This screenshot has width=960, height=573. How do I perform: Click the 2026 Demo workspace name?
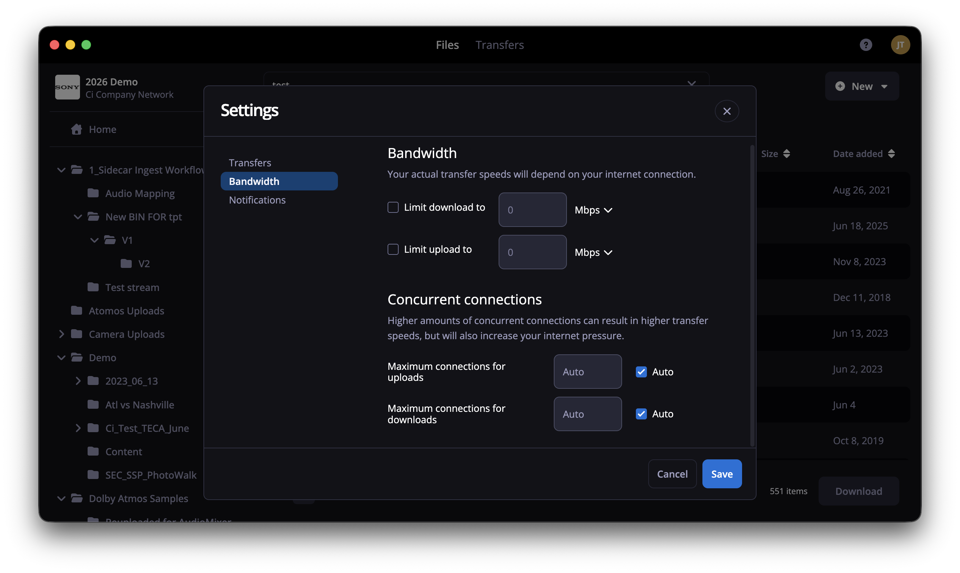pos(111,82)
